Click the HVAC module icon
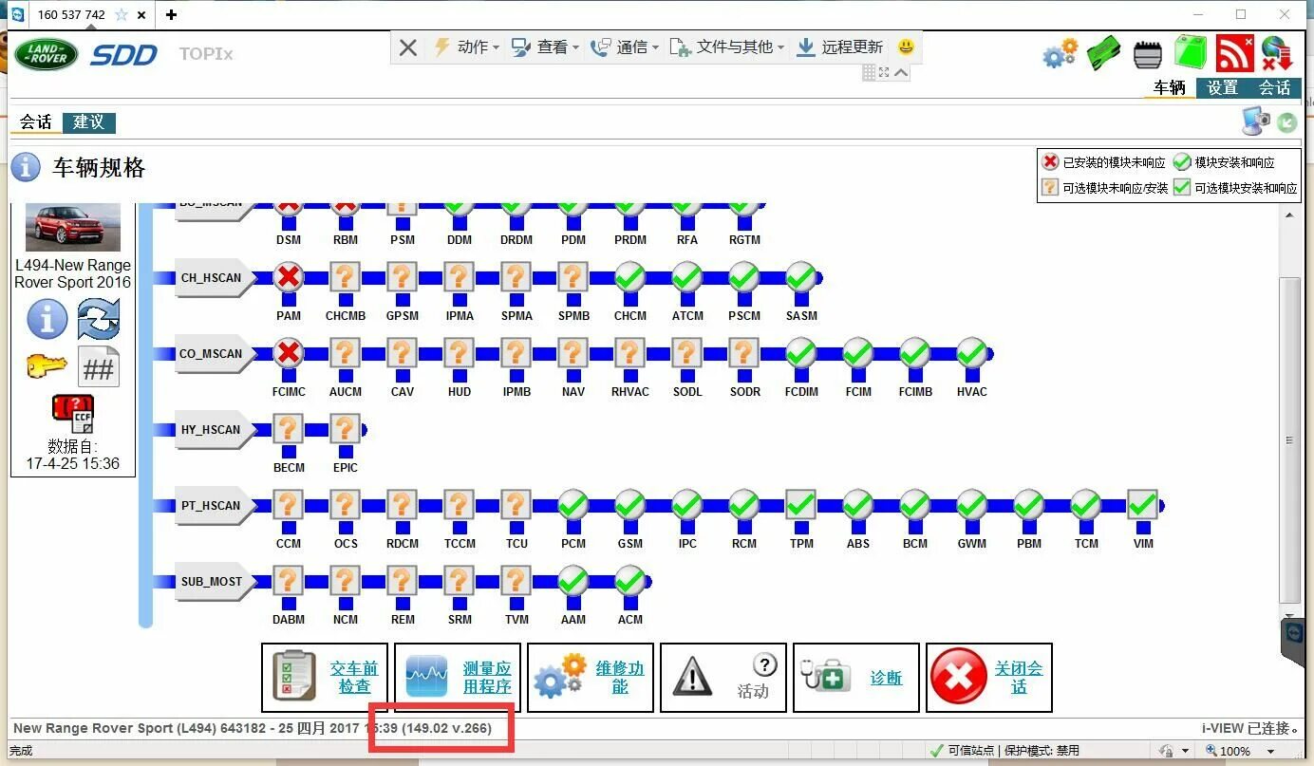This screenshot has height=766, width=1314. pyautogui.click(x=972, y=353)
